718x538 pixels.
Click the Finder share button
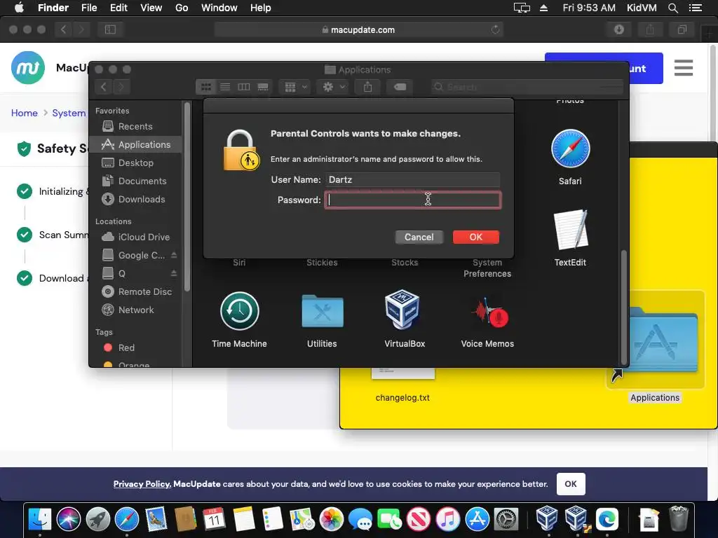coord(367,87)
